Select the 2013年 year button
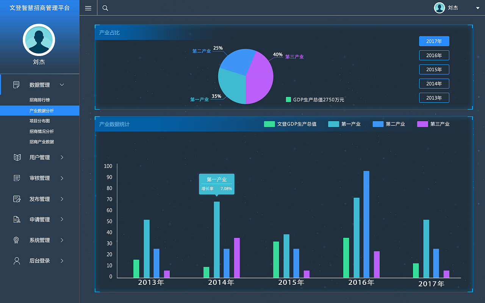This screenshot has height=303, width=485. 434,98
